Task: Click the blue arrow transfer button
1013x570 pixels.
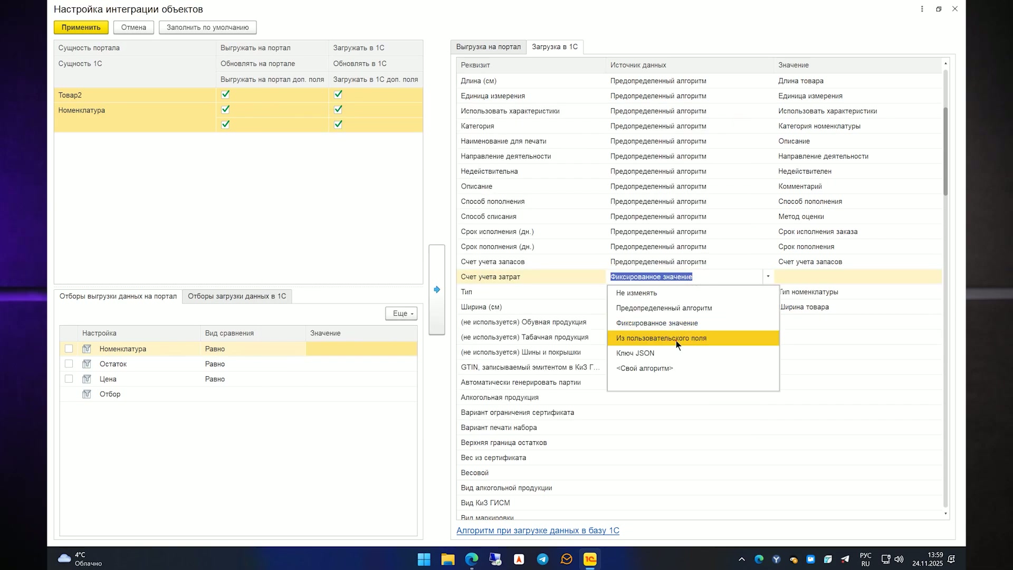Action: [437, 290]
